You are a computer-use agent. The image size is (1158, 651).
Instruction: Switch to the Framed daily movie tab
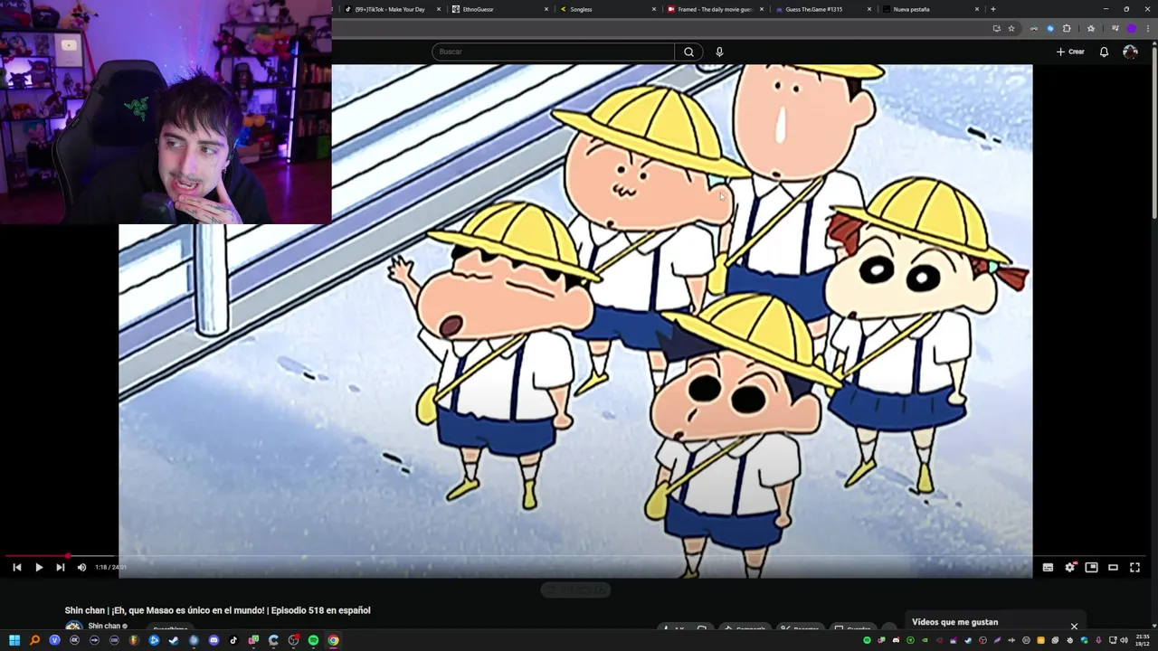715,9
